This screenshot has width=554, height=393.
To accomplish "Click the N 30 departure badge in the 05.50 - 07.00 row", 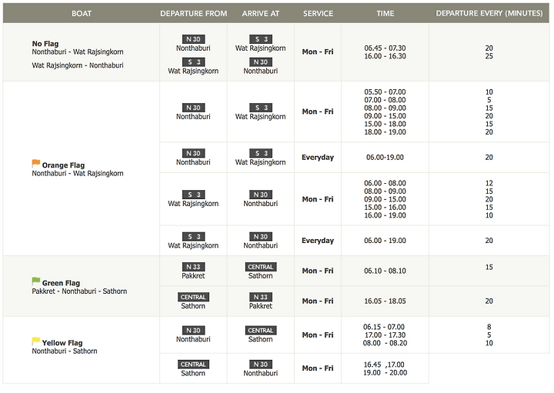I will (x=193, y=108).
